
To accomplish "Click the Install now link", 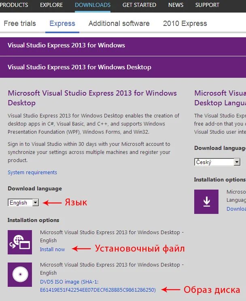I will [52, 250].
